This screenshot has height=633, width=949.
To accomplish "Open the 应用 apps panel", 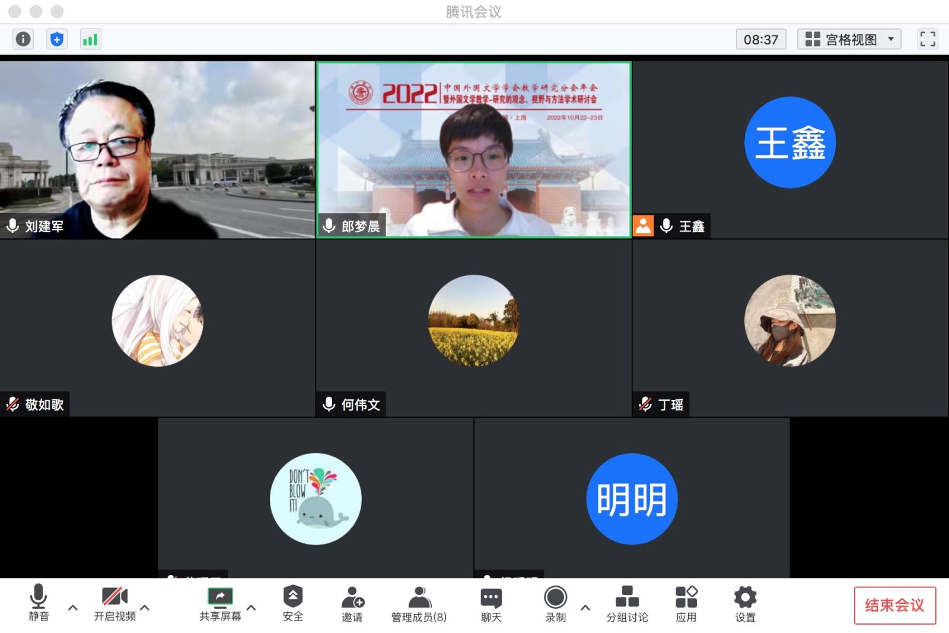I will (x=686, y=603).
